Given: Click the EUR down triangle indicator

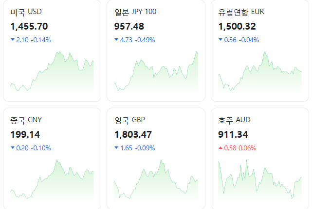Looking at the screenshot, I should pos(221,40).
